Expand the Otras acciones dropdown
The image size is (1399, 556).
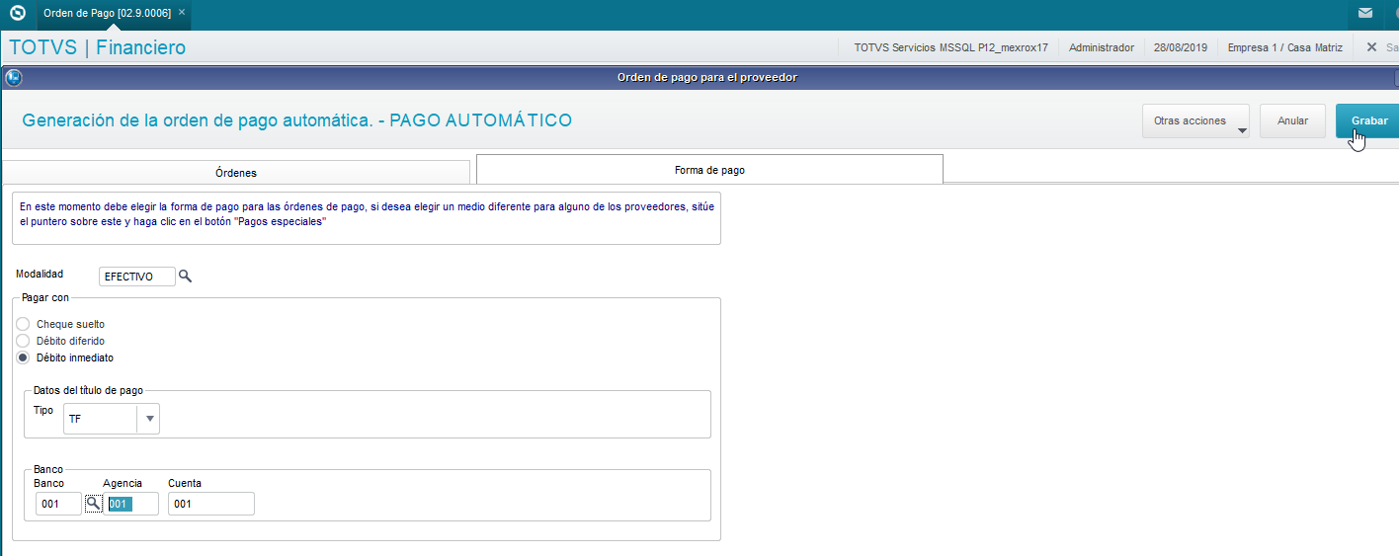(x=1196, y=121)
